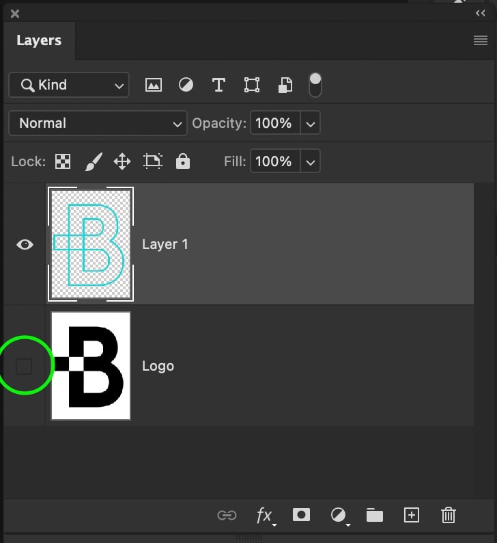This screenshot has height=543, width=497.
Task: Lock transparent pixels checkerboard icon
Action: coord(63,161)
